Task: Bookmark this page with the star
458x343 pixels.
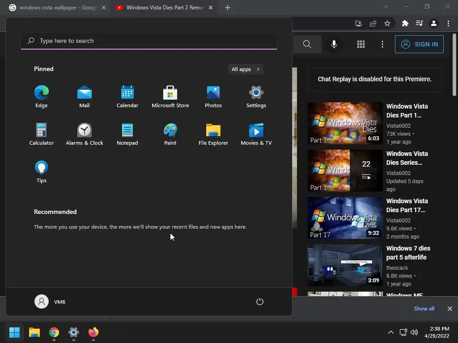Action: point(387,23)
